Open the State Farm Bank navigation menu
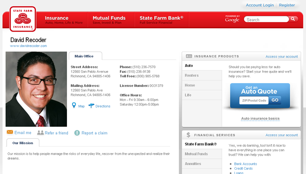Image resolution: width=306 pixels, height=174 pixels. 161,20
